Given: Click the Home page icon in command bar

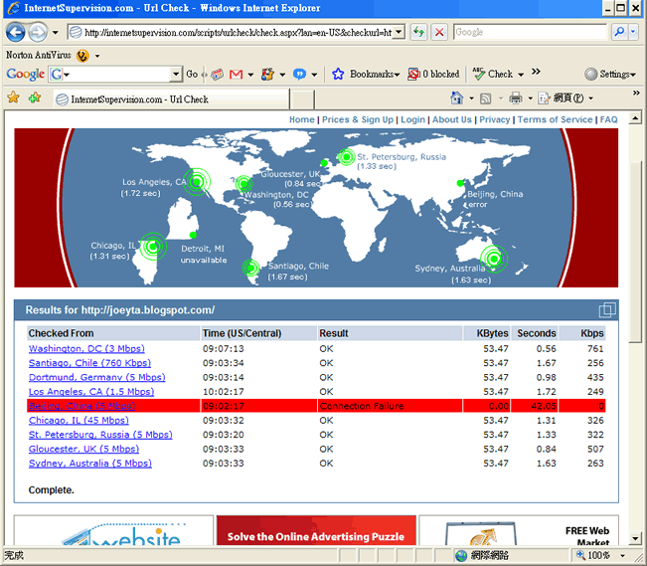Looking at the screenshot, I should point(457,97).
